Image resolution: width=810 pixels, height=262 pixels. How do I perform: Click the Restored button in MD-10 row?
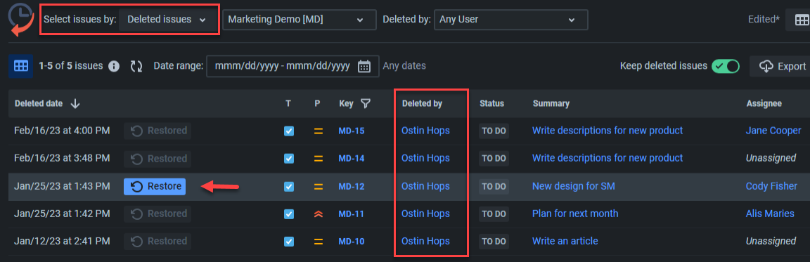[157, 242]
